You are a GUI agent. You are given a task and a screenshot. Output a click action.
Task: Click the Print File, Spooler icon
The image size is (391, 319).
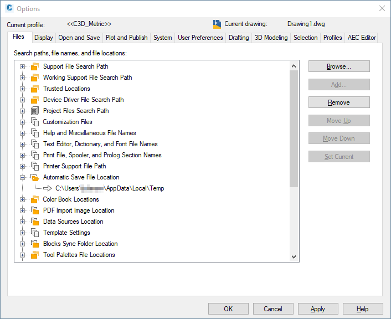point(35,155)
